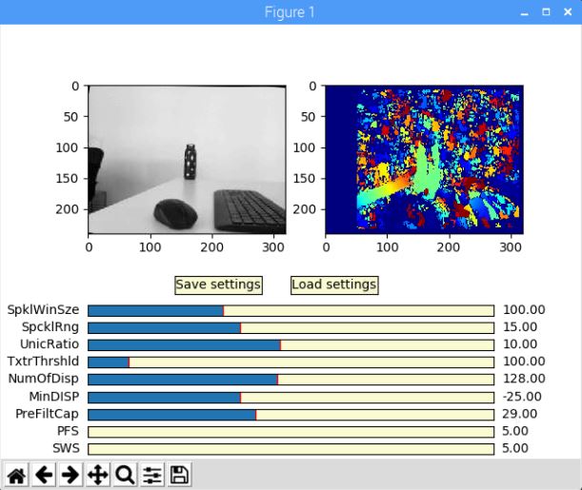Click the TxtrThrshld slider bar
This screenshot has width=582, height=490.
[x=291, y=362]
